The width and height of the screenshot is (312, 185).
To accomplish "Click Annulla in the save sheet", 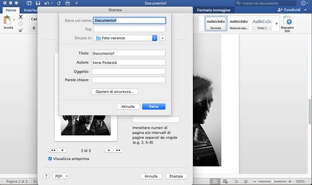I will [x=128, y=106].
